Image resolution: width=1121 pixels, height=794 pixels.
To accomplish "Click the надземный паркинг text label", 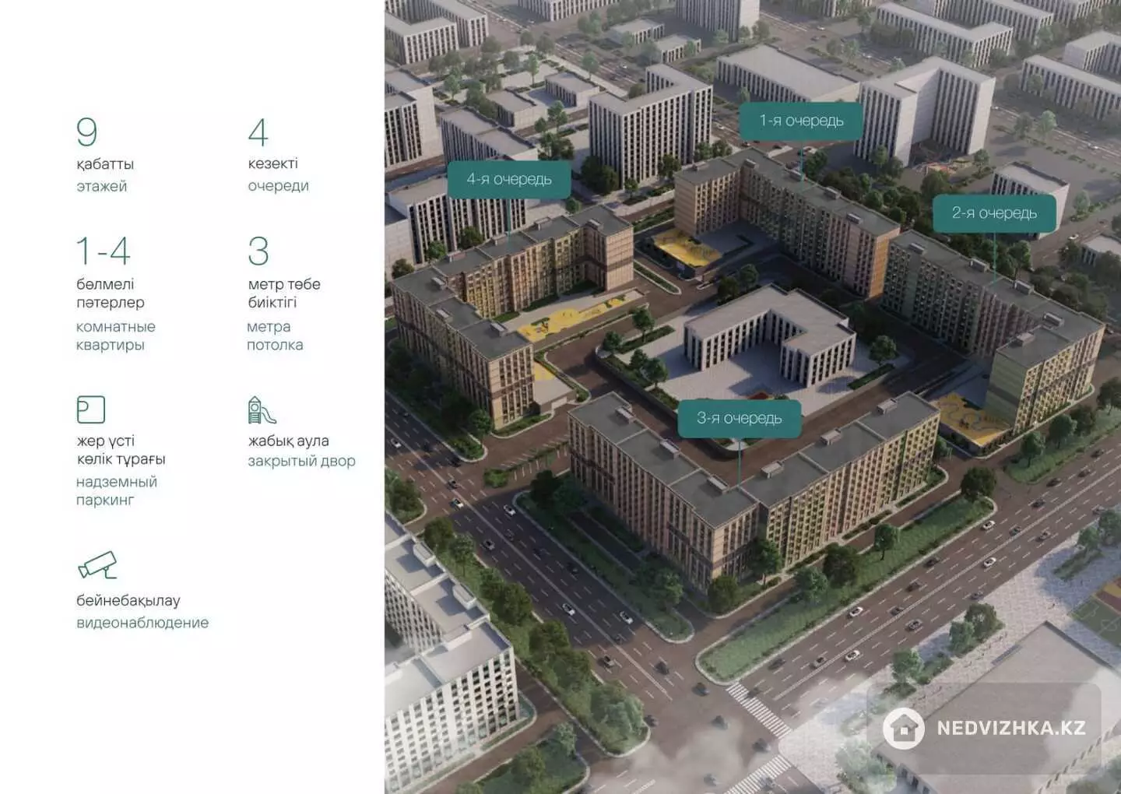I will coord(116,491).
